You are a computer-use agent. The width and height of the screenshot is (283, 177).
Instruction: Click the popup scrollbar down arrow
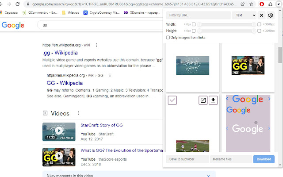(280, 165)
